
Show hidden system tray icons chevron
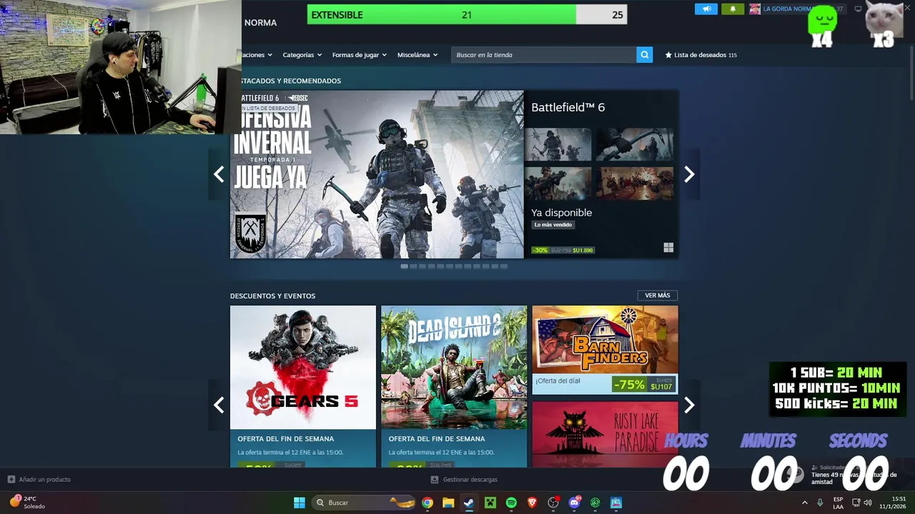tap(805, 503)
